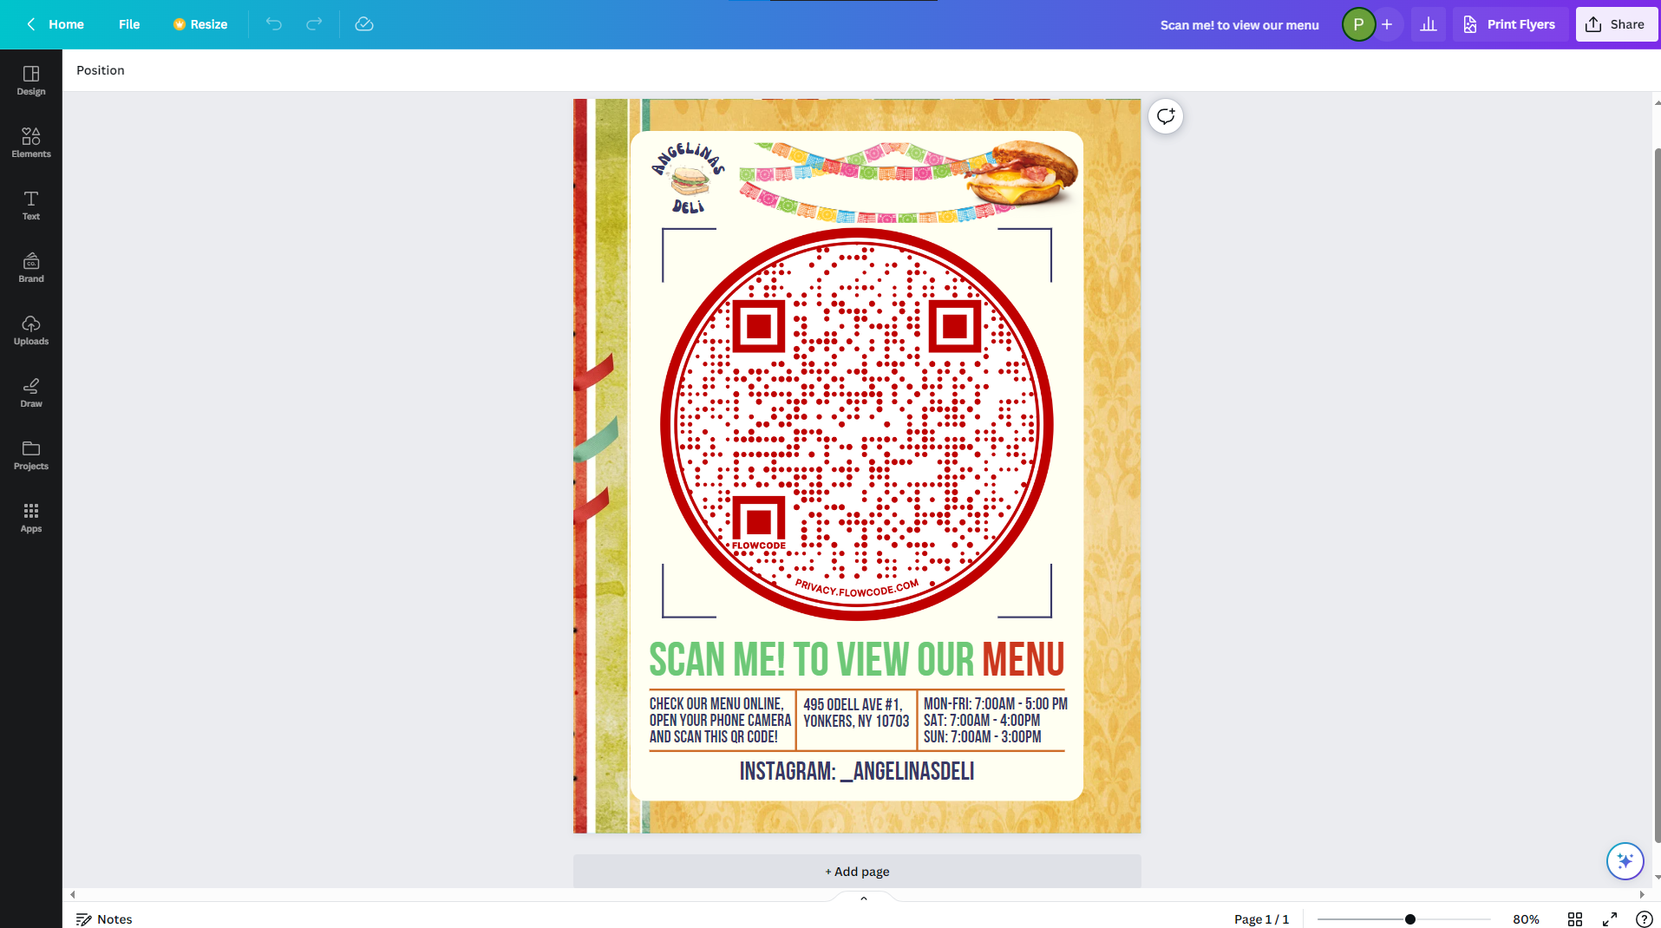Open the Apps panel
The width and height of the screenshot is (1661, 928).
tap(31, 517)
